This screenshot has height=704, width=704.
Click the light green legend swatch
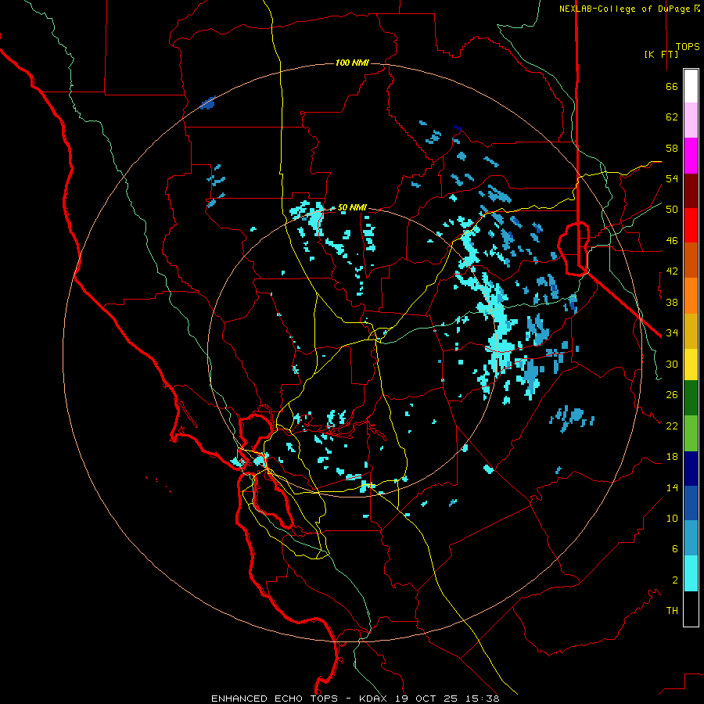point(691,433)
